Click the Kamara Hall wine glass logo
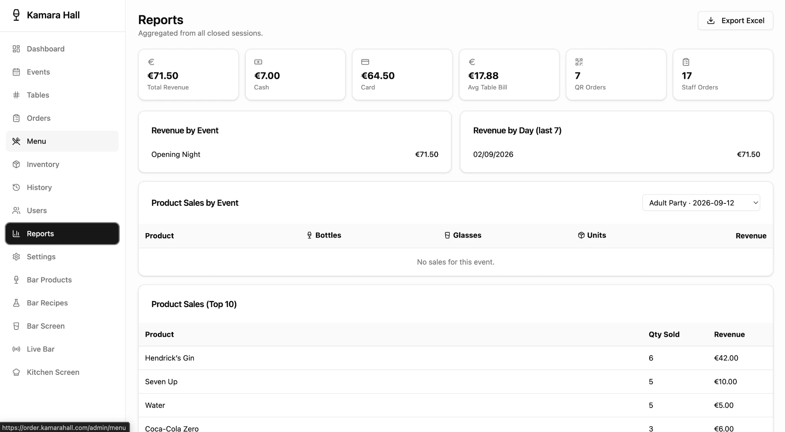This screenshot has width=785, height=432. click(x=16, y=15)
